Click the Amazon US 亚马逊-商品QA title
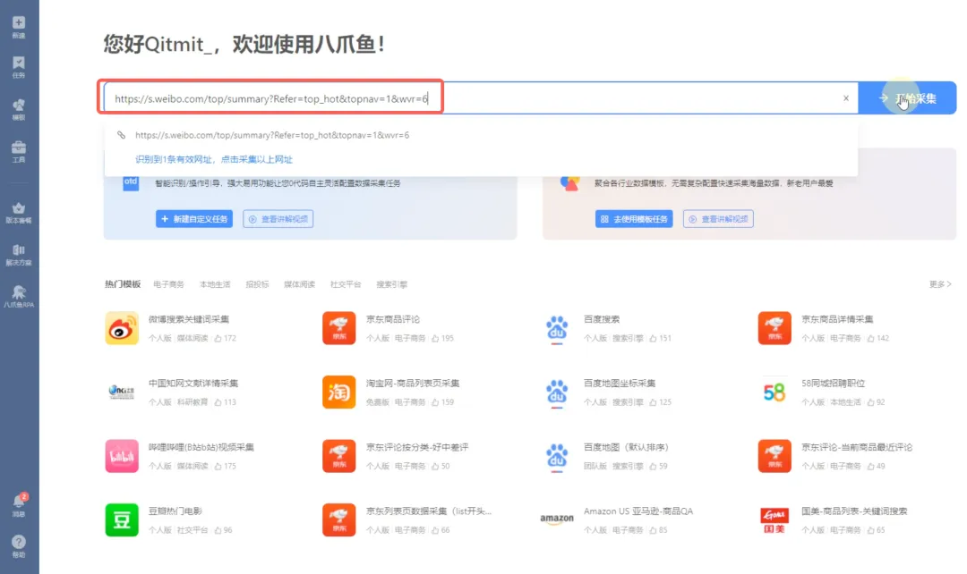The width and height of the screenshot is (967, 574). 638,511
